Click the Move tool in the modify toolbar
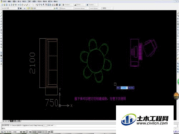Screen dimensions: 179x134 (178, 27)
